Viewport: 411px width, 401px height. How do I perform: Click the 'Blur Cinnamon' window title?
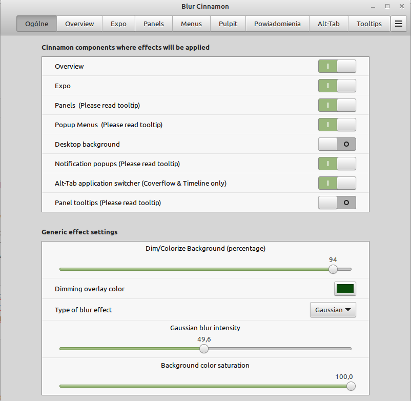[205, 7]
